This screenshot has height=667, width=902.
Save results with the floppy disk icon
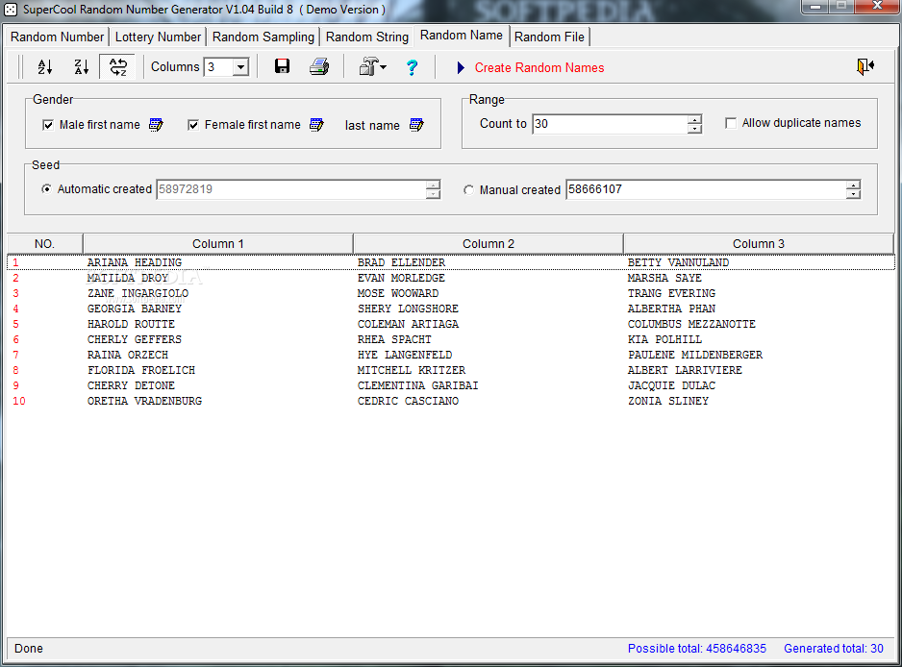pyautogui.click(x=282, y=66)
